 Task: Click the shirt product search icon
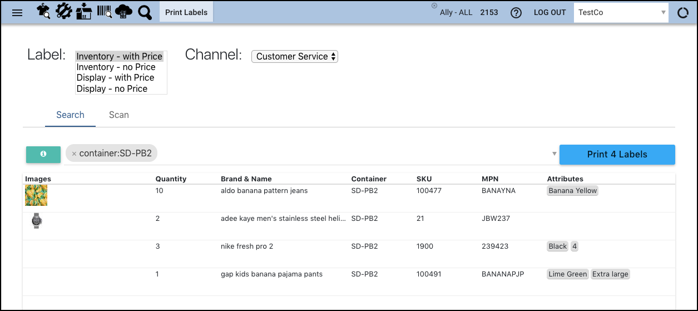(43, 12)
